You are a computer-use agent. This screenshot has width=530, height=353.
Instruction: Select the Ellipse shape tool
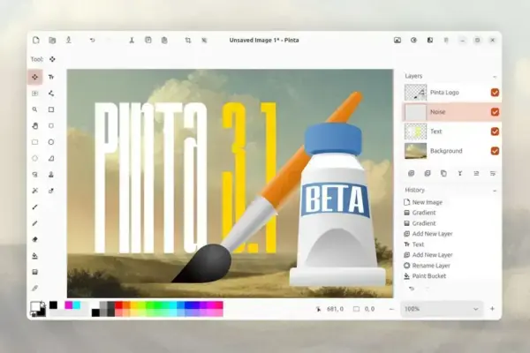click(x=51, y=142)
